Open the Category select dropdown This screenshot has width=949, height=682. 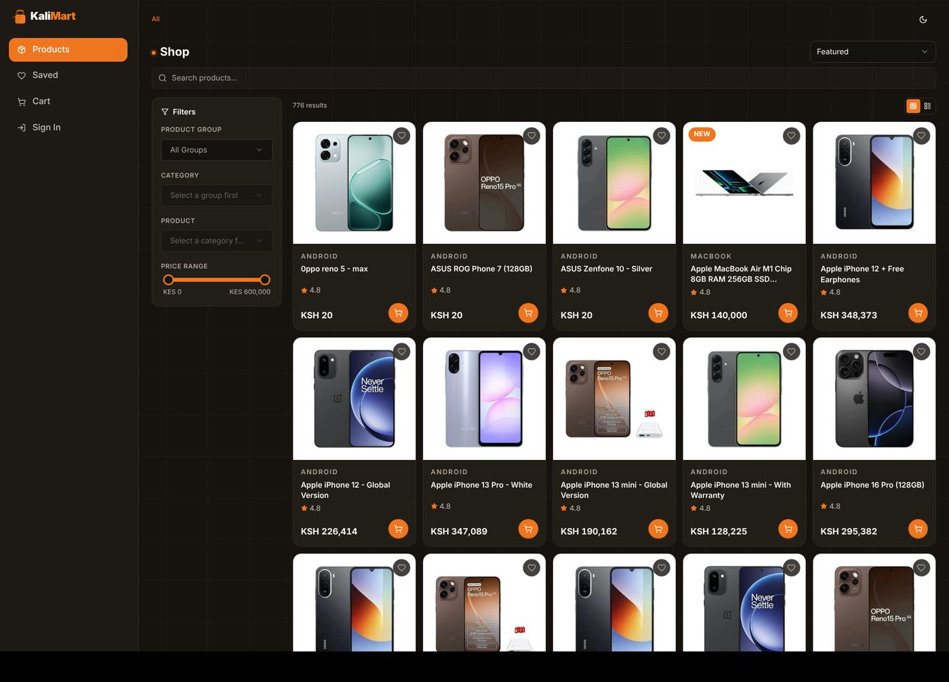(216, 195)
